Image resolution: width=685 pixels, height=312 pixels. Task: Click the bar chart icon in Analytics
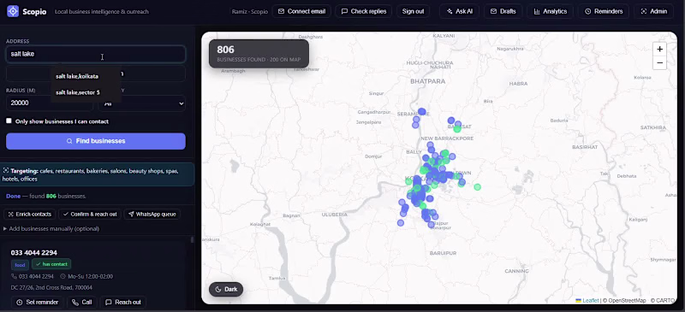[x=537, y=11]
